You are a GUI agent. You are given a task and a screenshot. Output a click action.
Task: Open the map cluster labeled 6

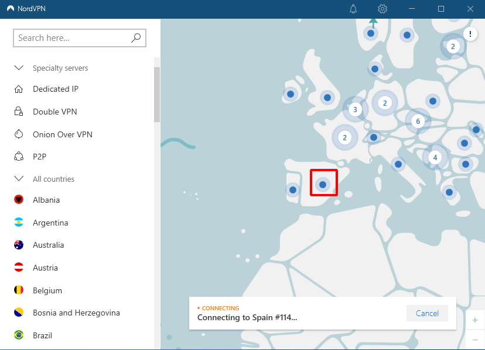tap(418, 121)
